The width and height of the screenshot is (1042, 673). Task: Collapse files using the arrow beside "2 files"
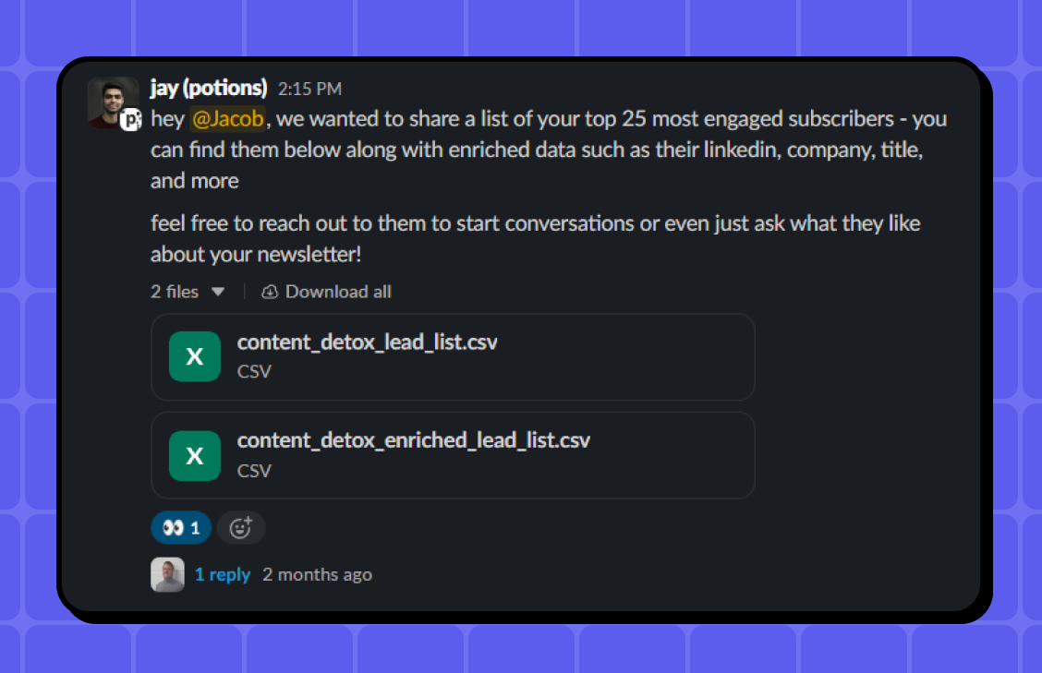pos(218,292)
